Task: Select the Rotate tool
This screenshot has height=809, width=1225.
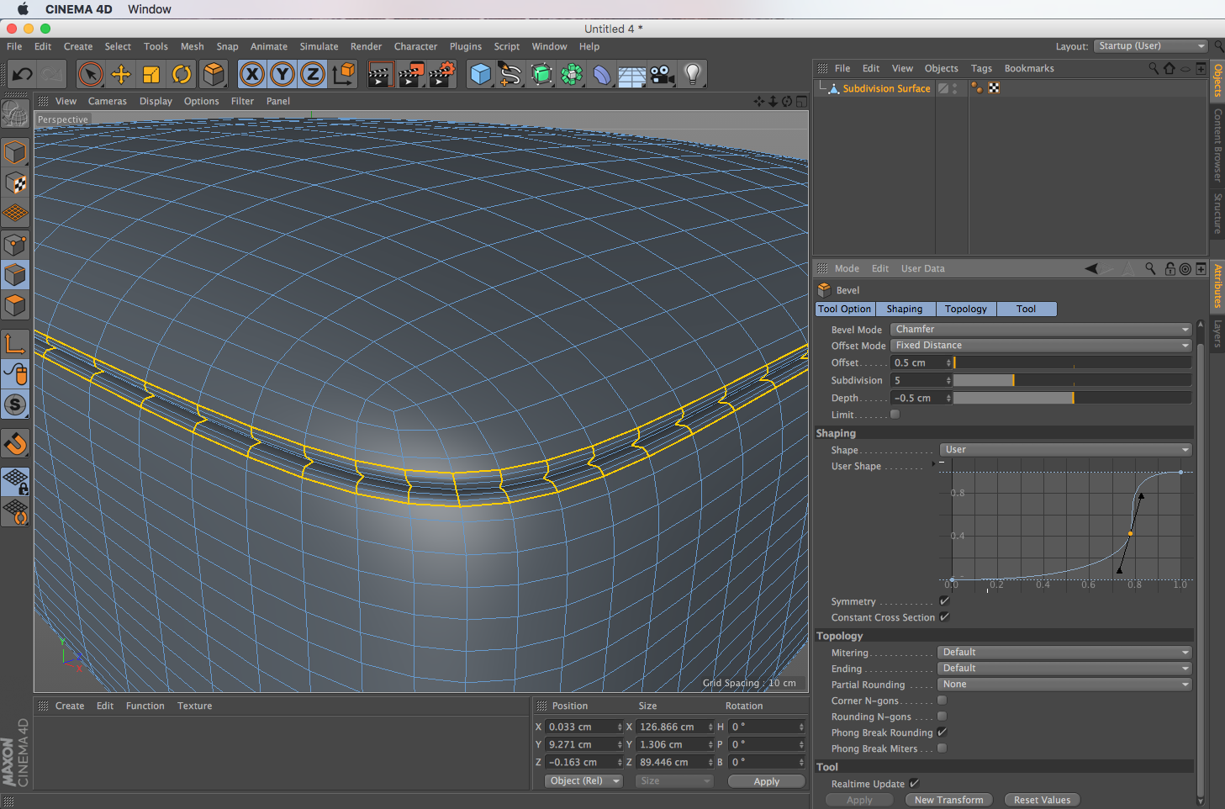Action: [x=182, y=75]
